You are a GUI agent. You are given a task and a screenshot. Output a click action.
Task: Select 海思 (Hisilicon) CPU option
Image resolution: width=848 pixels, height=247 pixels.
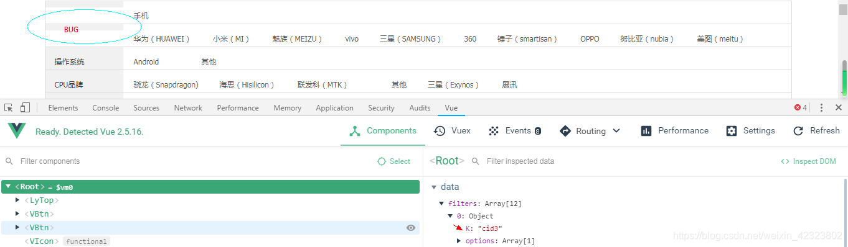(x=247, y=85)
